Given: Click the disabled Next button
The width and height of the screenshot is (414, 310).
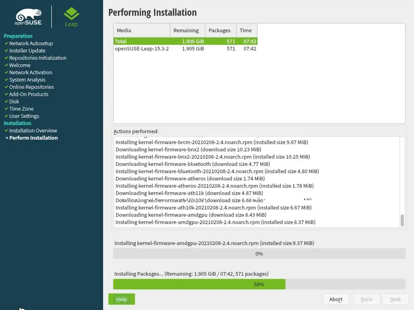Looking at the screenshot, I should click(395, 299).
